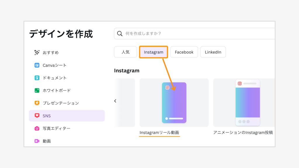Screen dimensions: 299x168
Task: Select the Instagram filter chip
Action: pyautogui.click(x=153, y=52)
